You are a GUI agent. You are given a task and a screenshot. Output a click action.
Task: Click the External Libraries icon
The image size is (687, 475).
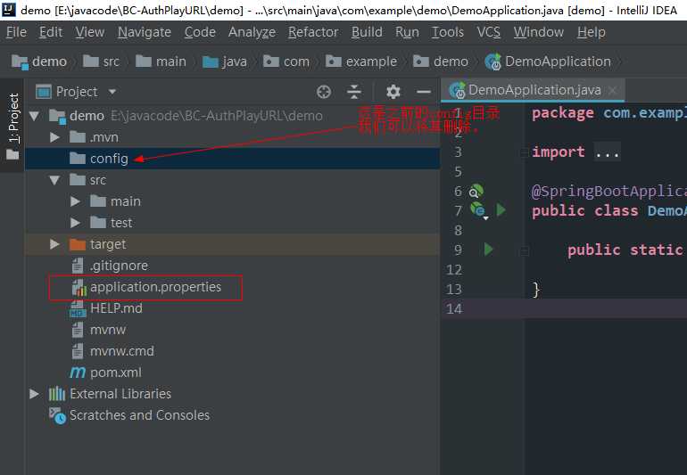click(x=57, y=394)
